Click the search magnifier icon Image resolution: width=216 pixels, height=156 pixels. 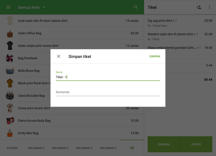coord(136,7)
